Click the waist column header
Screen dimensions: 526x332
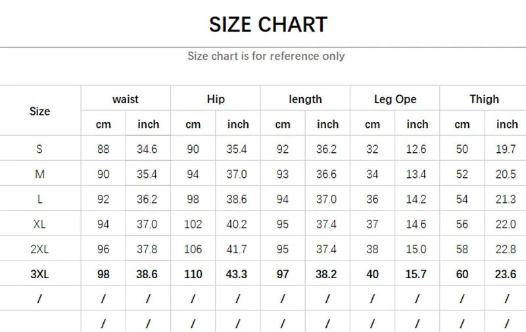(x=125, y=99)
